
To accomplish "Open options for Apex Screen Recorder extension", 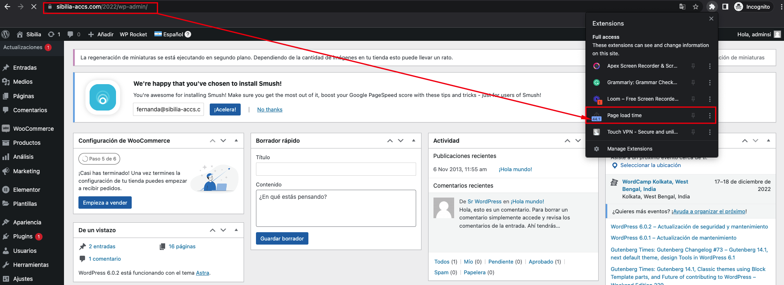I will pos(710,66).
